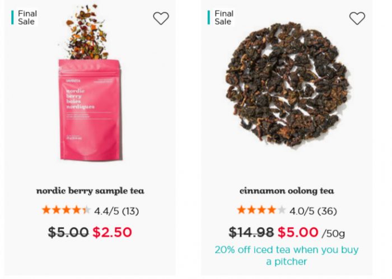Screen dimensions: 392x279
Task: Open cinnamon oolong loose leaf image
Action: (287, 84)
